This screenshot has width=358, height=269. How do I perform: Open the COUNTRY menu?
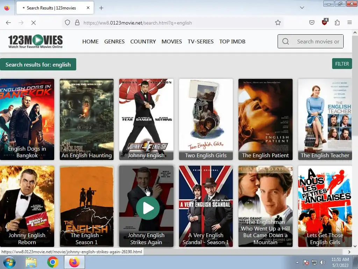click(x=143, y=41)
